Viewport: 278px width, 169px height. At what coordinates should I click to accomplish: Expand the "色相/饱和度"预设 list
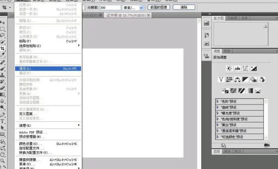(217, 119)
